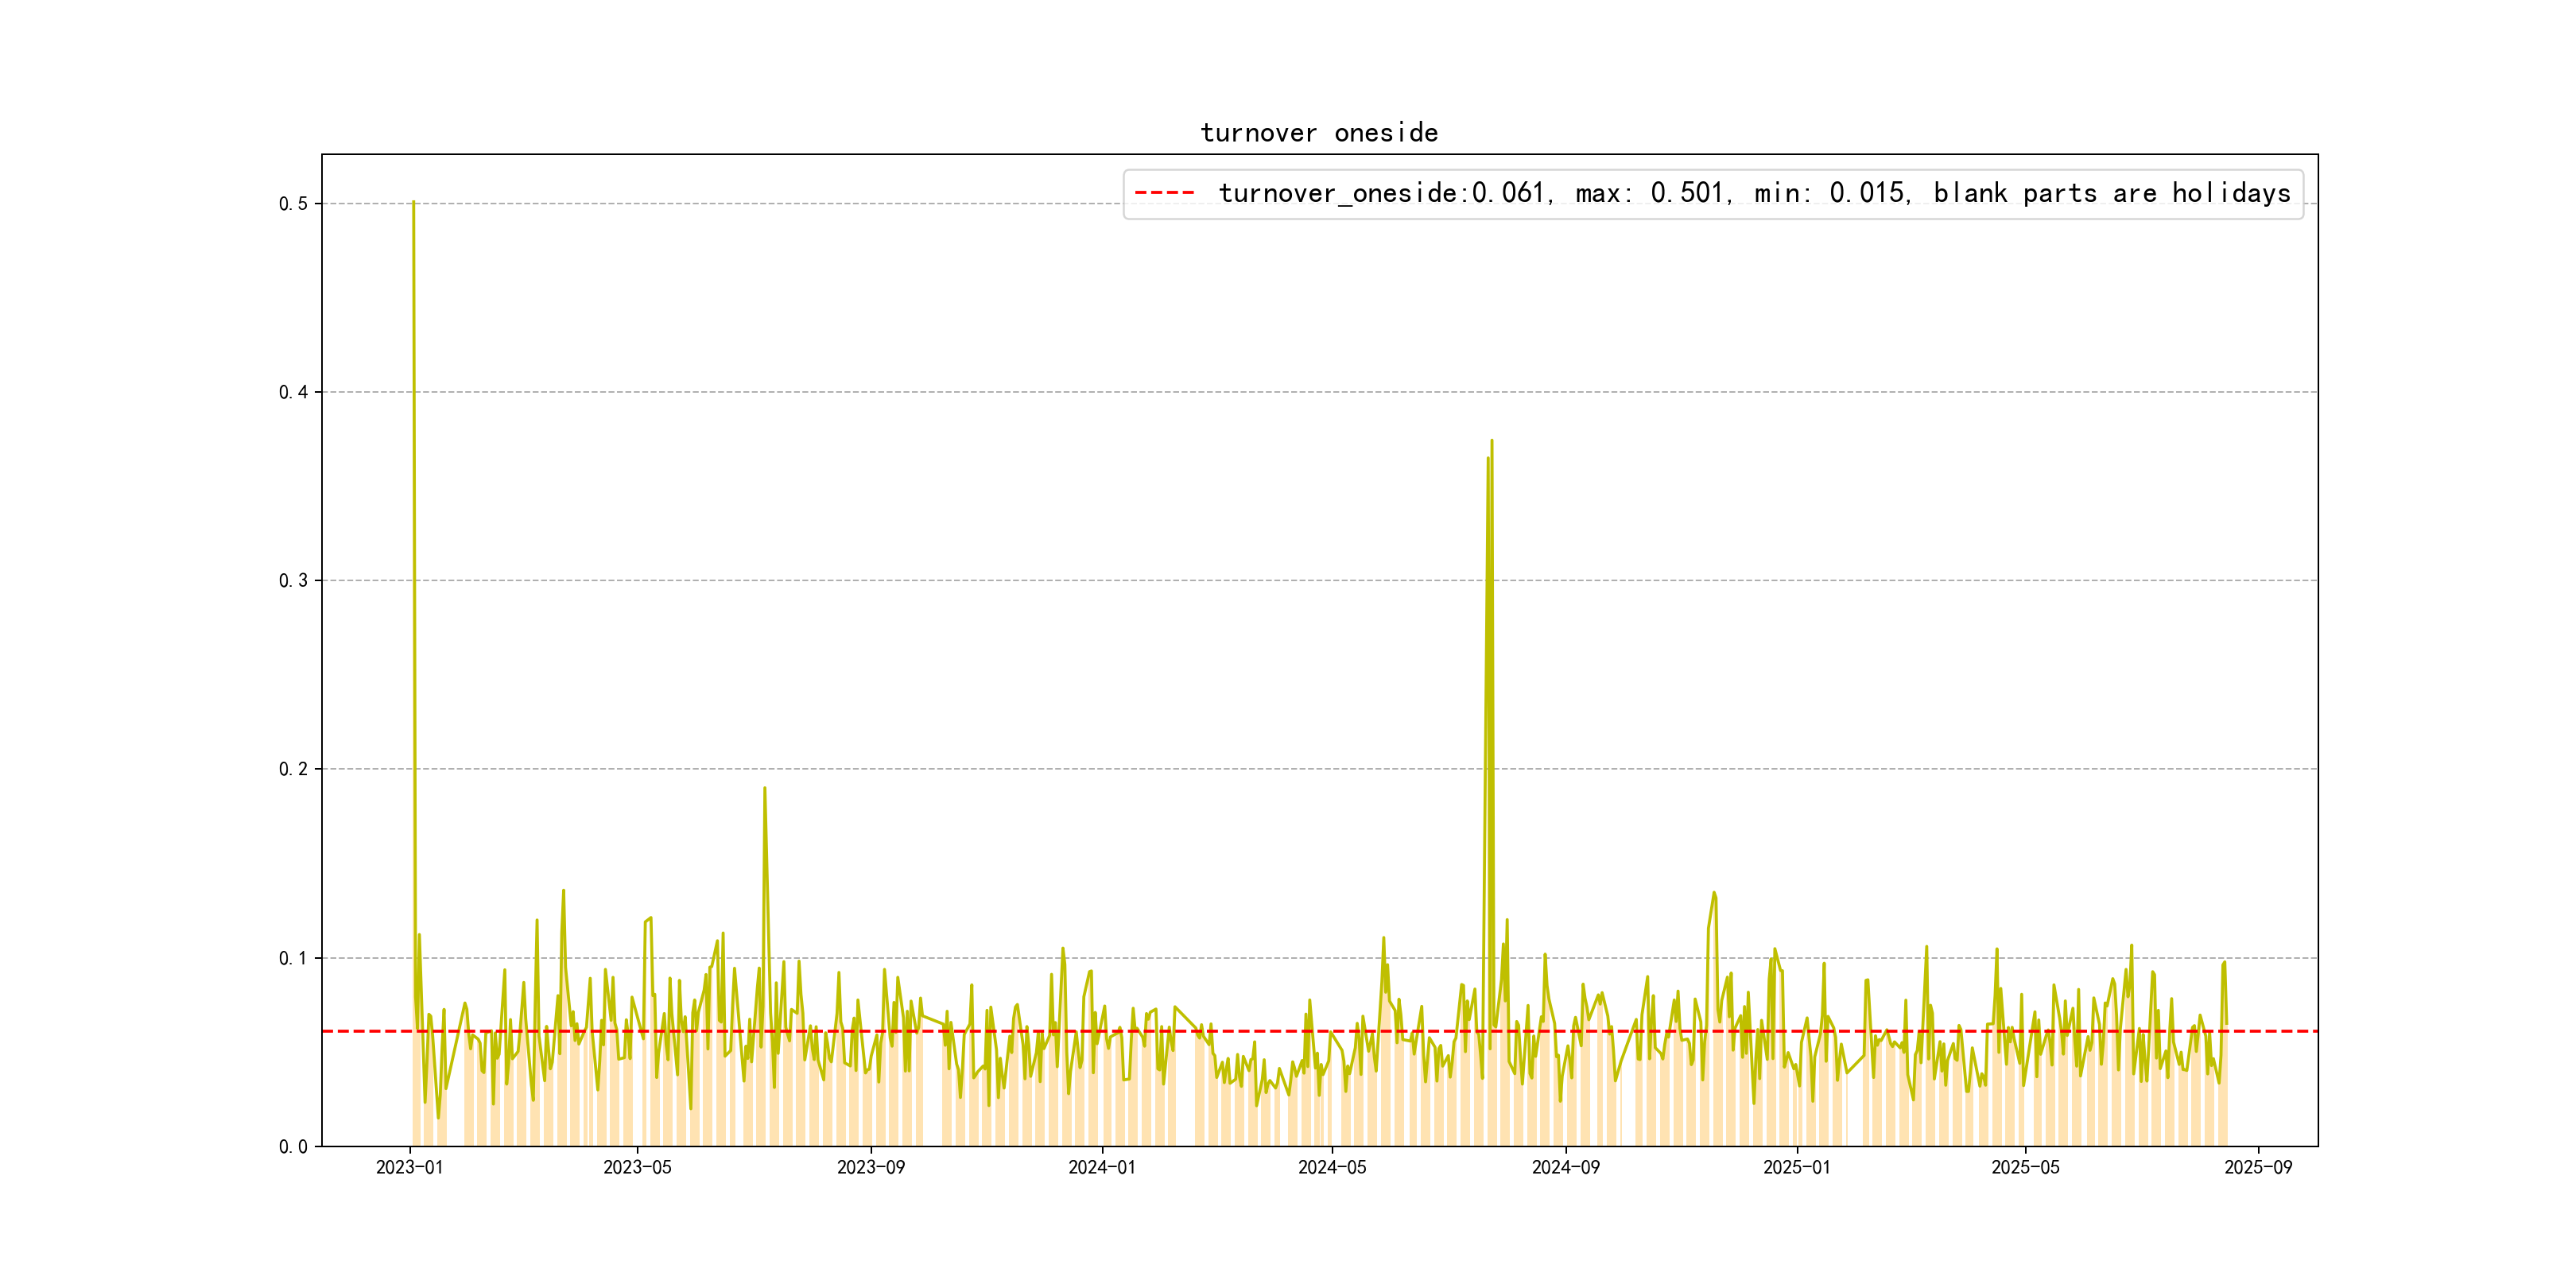Image resolution: width=2576 pixels, height=1288 pixels.
Task: Click the red dashed line sample in legend
Action: point(1165,193)
